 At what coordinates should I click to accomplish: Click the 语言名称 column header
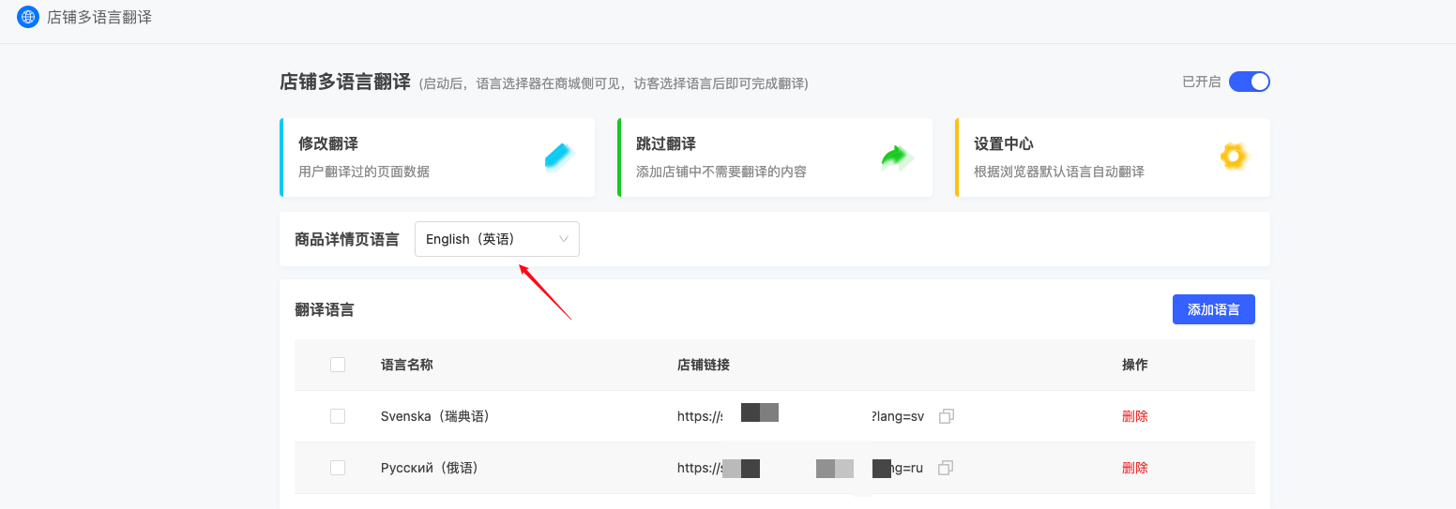(x=406, y=365)
